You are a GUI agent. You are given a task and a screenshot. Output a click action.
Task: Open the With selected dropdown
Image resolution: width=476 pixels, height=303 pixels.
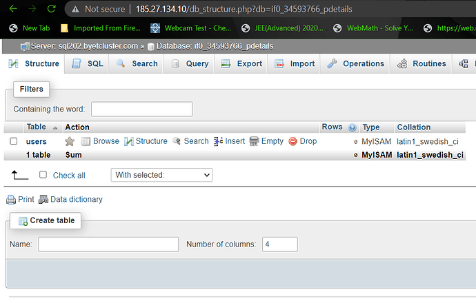click(161, 175)
